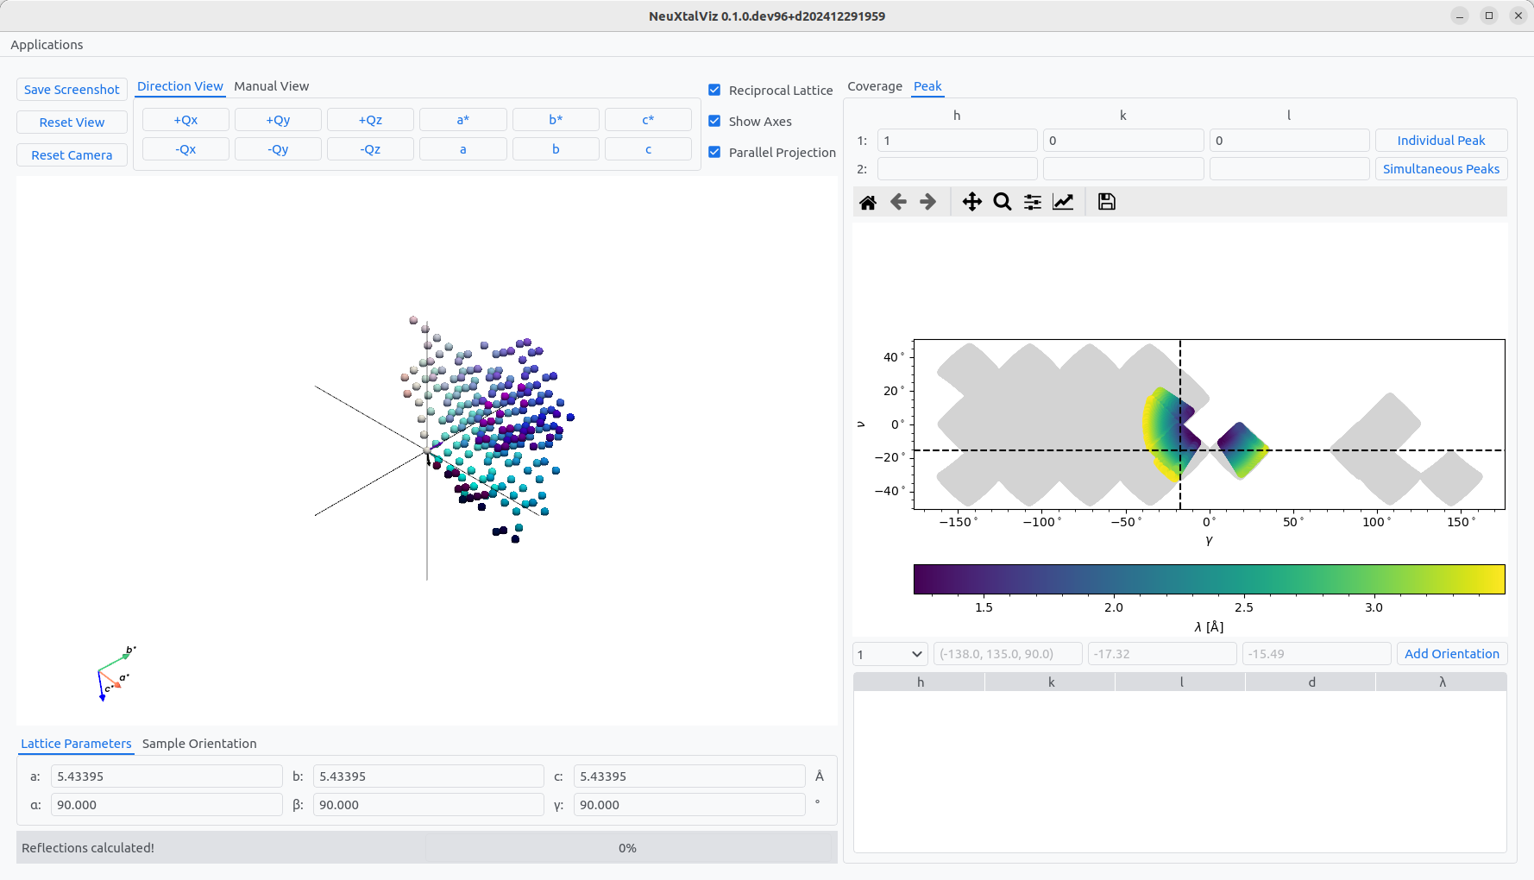
Task: Reset plot view with the Home icon
Action: click(868, 201)
